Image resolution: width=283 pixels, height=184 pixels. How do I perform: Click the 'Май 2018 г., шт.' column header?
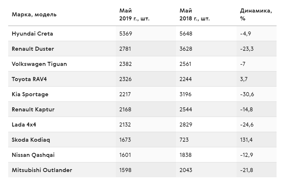tap(195, 15)
